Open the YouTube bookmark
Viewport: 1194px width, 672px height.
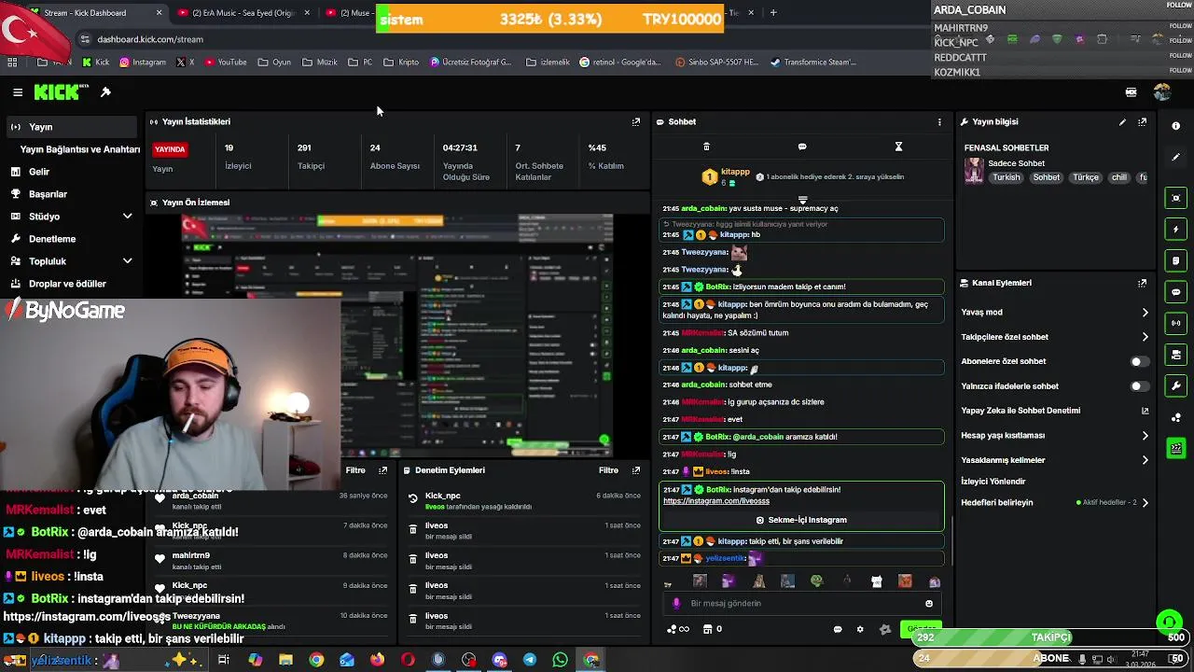[226, 63]
